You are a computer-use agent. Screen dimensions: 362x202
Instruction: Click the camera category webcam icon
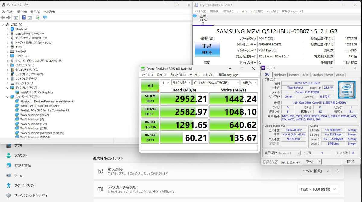(12, 47)
